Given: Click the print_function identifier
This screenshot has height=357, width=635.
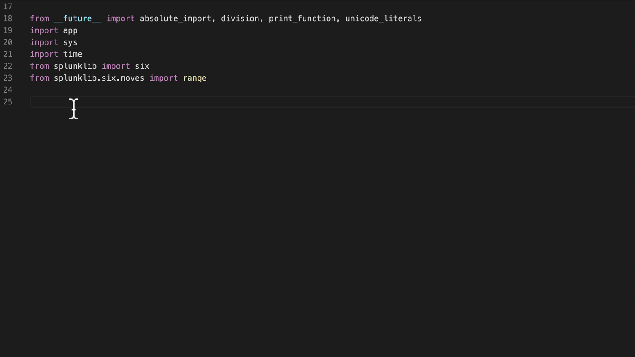Looking at the screenshot, I should [x=302, y=19].
